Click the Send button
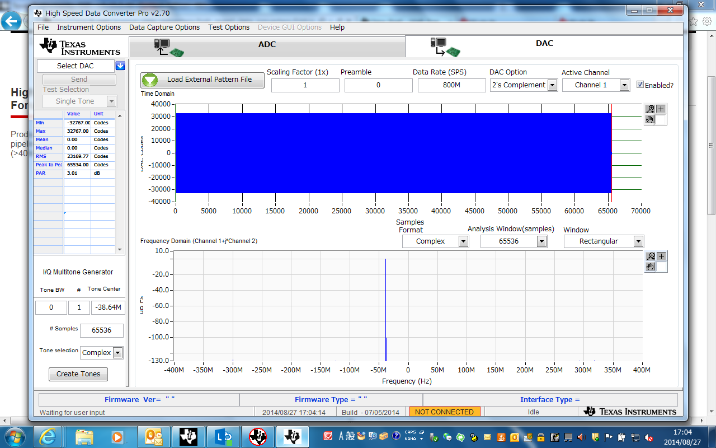716x448 pixels. pos(79,80)
